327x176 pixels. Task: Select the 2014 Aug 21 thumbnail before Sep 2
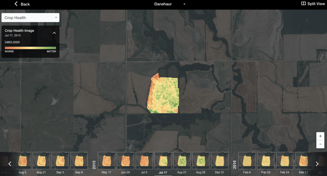41,161
